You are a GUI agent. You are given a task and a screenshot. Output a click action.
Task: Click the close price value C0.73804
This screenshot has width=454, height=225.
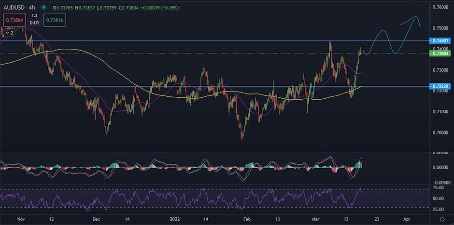point(129,8)
